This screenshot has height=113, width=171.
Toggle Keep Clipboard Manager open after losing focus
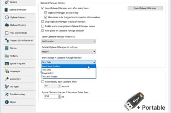43,8
